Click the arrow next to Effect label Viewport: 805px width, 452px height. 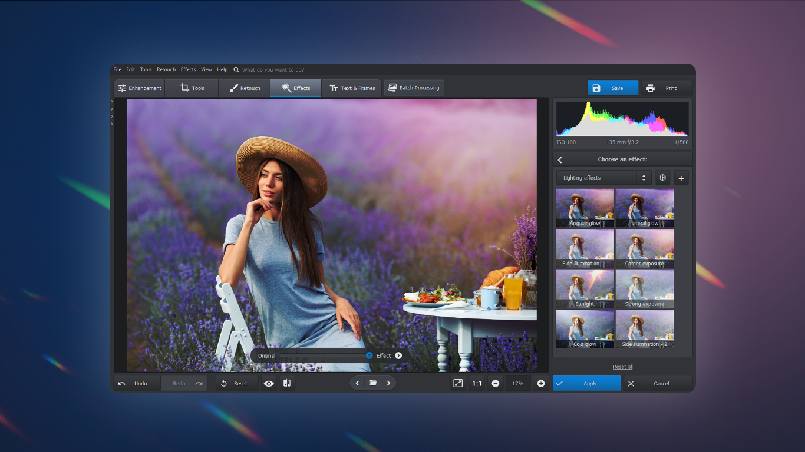pyautogui.click(x=398, y=355)
